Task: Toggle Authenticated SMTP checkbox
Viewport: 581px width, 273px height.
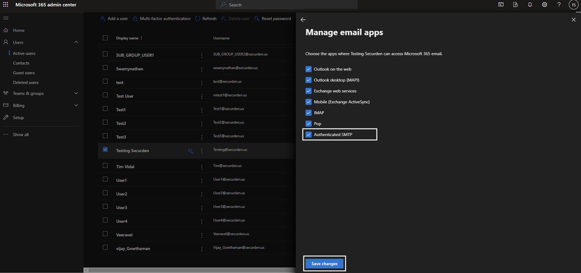Action: pyautogui.click(x=309, y=135)
